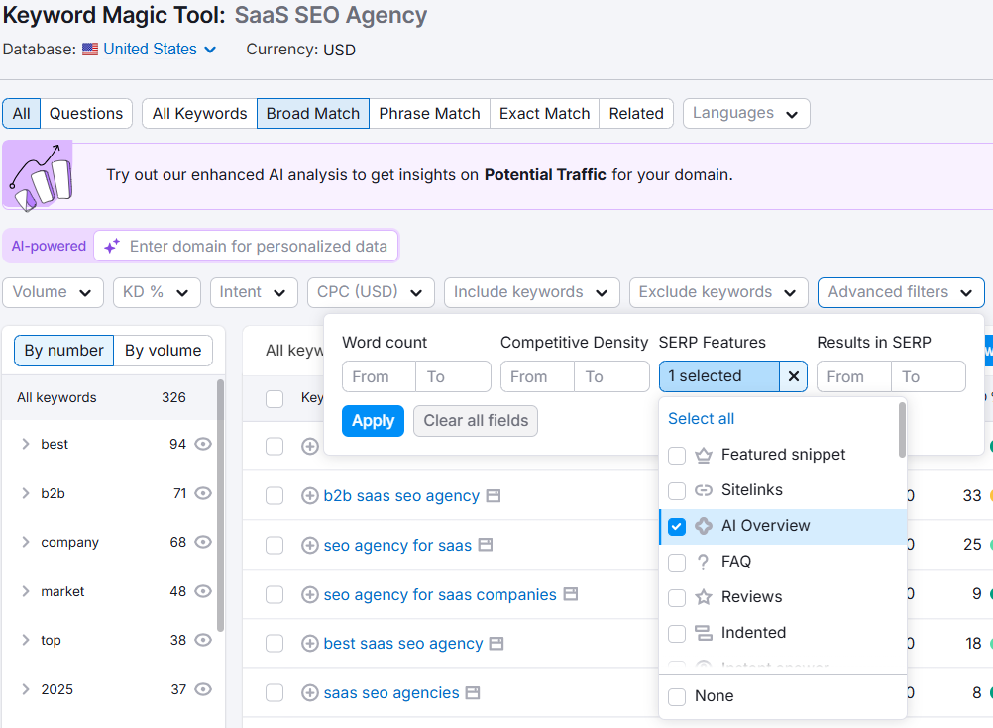993x728 pixels.
Task: Open the Volume filter dropdown
Action: pyautogui.click(x=54, y=292)
